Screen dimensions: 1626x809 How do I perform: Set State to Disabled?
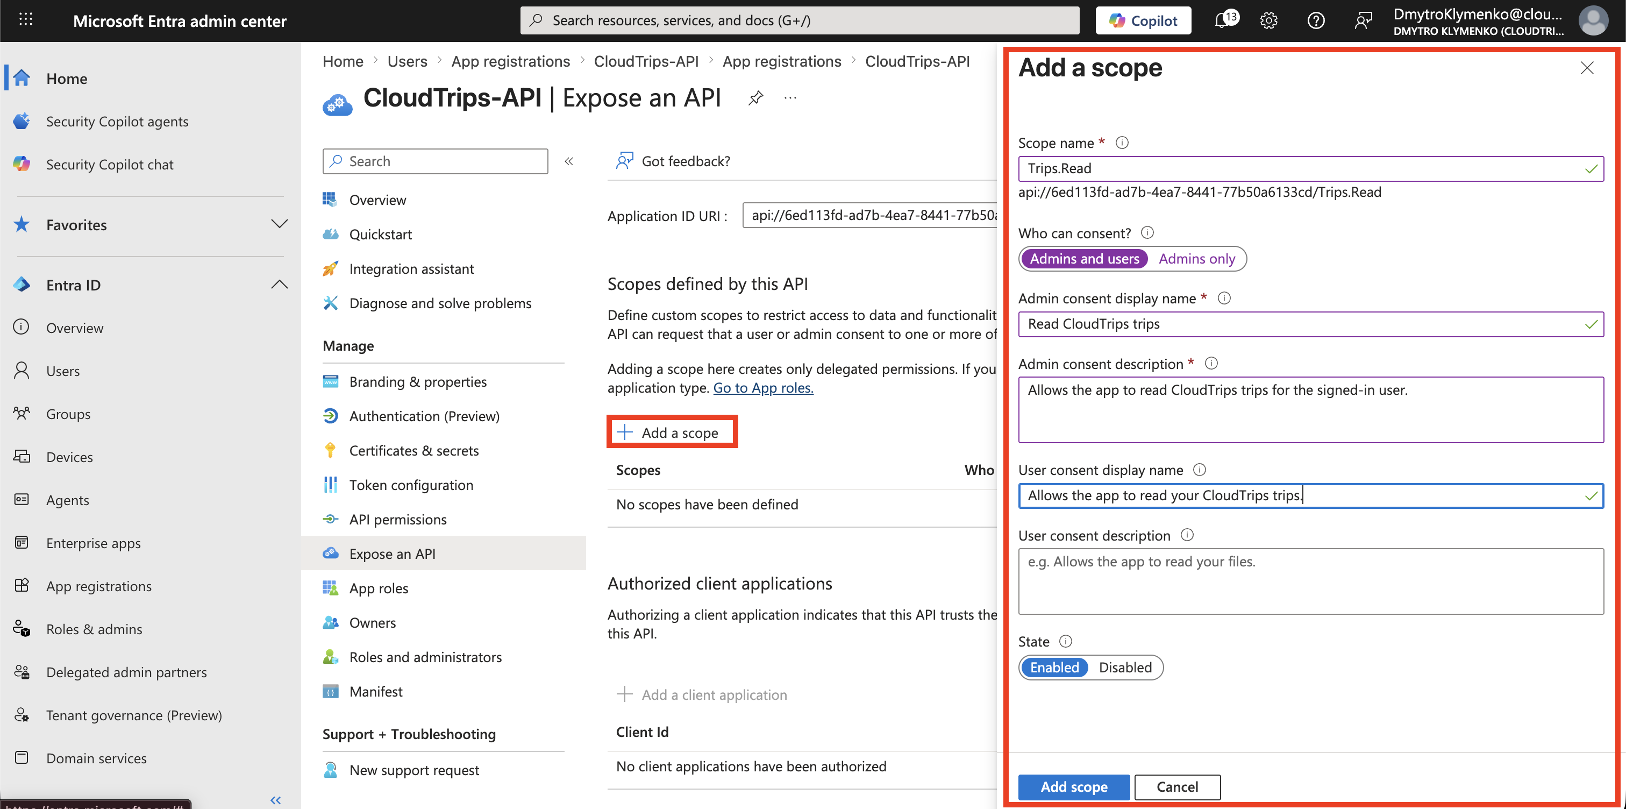point(1125,667)
